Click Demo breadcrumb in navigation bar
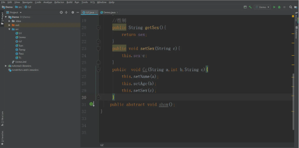The image size is (299, 148). pos(7,7)
